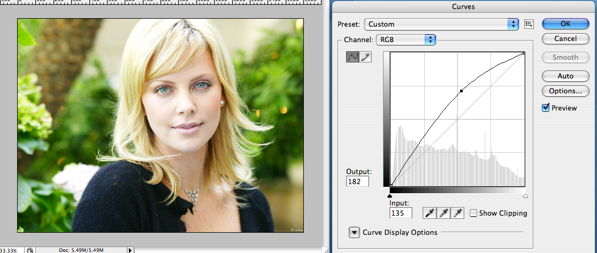This screenshot has width=597, height=253.
Task: Select the bottom-left curve endpoint
Action: click(x=391, y=185)
